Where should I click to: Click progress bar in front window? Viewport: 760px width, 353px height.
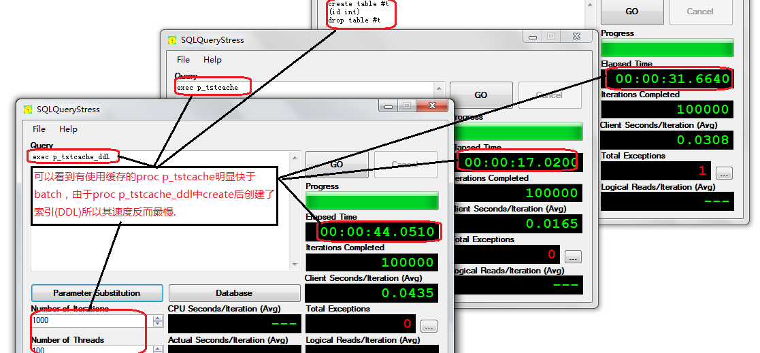[x=372, y=201]
